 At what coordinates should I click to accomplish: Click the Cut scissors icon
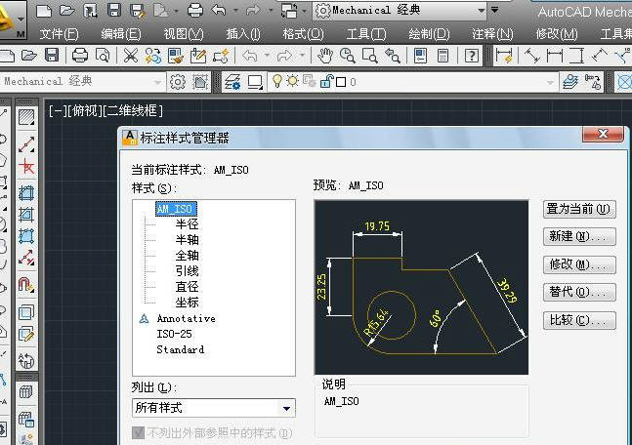(130, 56)
